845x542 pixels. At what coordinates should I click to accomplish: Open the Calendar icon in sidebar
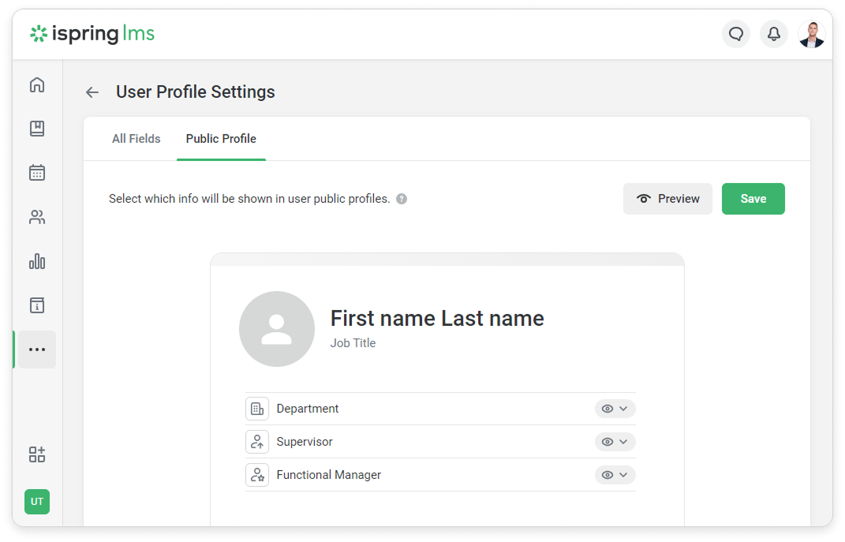(x=37, y=173)
